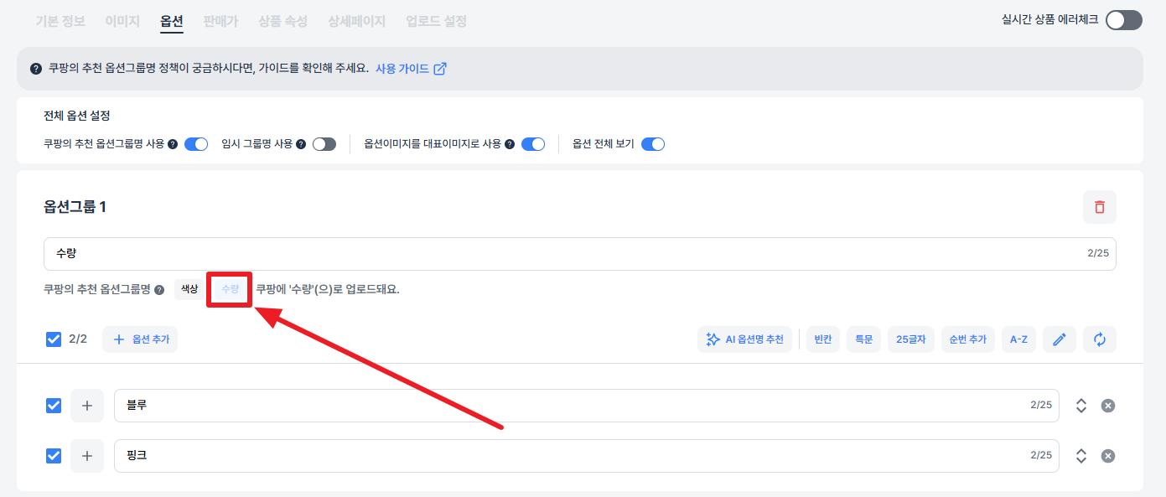Open the 기본 정보 tab
This screenshot has height=497, width=1166.
pyautogui.click(x=60, y=21)
